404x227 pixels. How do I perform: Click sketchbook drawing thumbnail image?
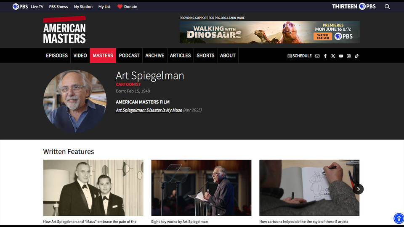click(x=309, y=187)
